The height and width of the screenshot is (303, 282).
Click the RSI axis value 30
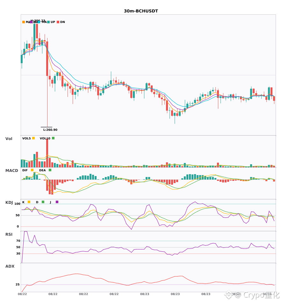point(18,254)
